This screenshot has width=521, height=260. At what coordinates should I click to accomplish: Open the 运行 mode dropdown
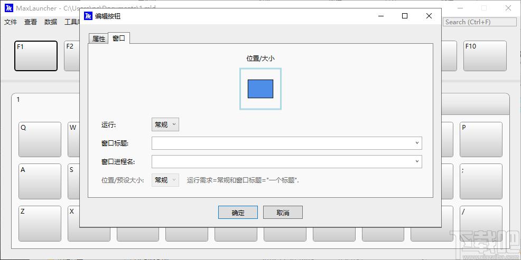pyautogui.click(x=165, y=124)
